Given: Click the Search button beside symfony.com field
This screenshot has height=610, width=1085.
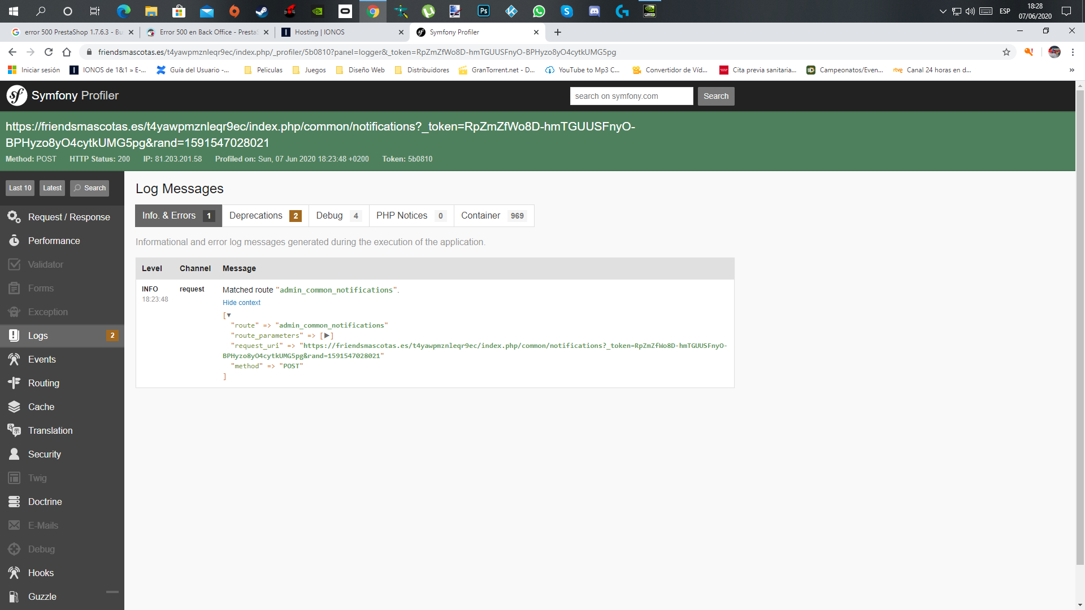Looking at the screenshot, I should pos(715,96).
